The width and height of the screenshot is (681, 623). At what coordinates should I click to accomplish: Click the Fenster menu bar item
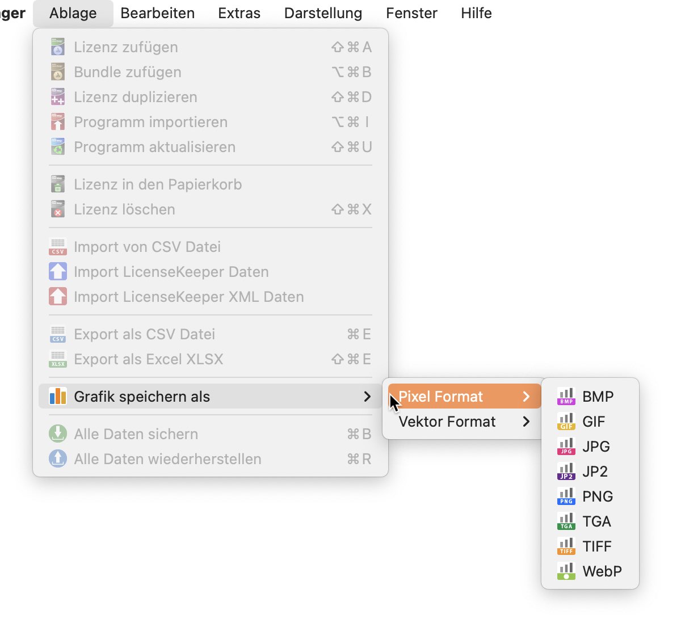pyautogui.click(x=411, y=13)
